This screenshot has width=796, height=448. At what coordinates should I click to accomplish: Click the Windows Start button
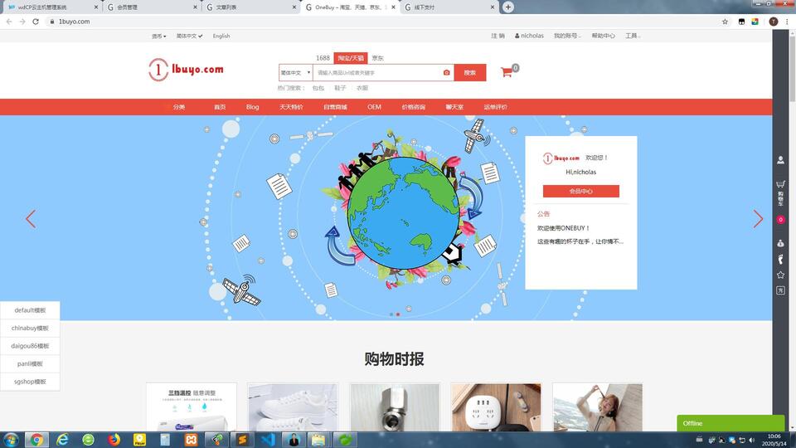pyautogui.click(x=11, y=440)
